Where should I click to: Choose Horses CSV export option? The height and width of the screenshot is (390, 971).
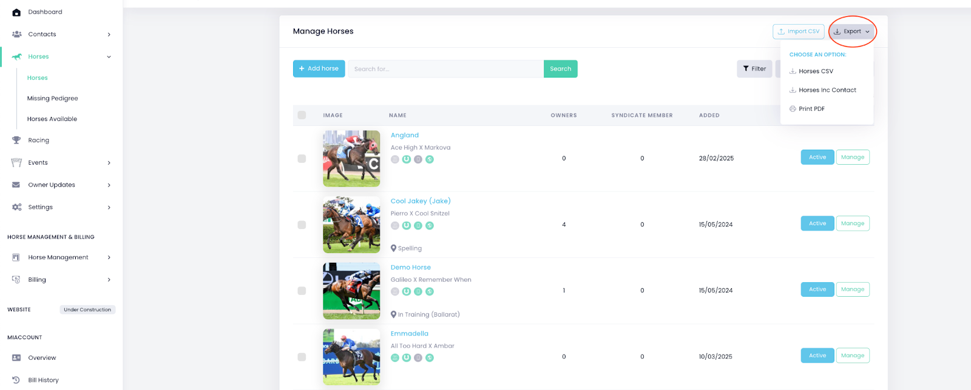click(816, 71)
